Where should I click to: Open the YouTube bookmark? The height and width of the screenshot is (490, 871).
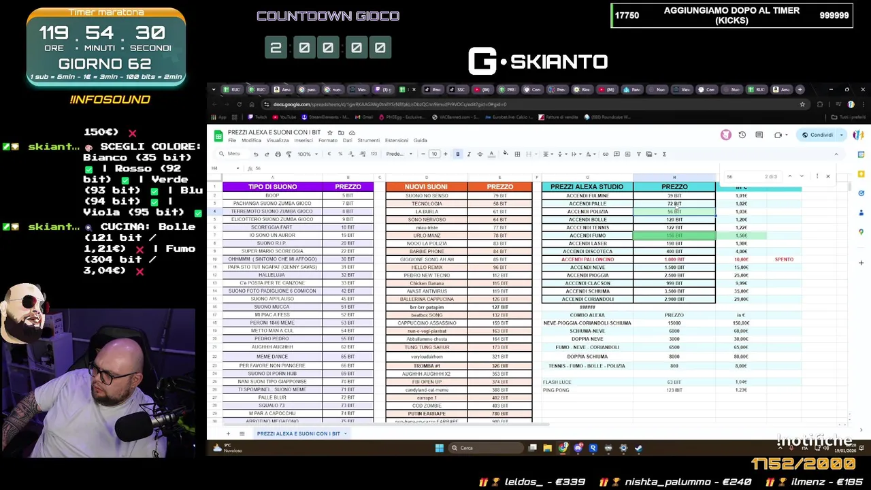point(285,117)
